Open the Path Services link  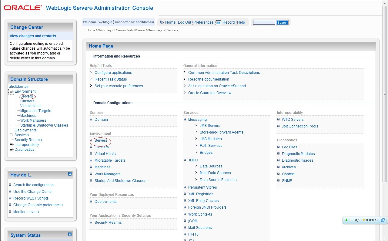click(x=211, y=146)
